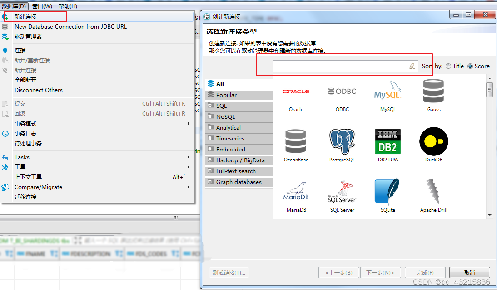Open 驱动管理器 menu entry
This screenshot has height=290, width=497.
[x=97, y=36]
